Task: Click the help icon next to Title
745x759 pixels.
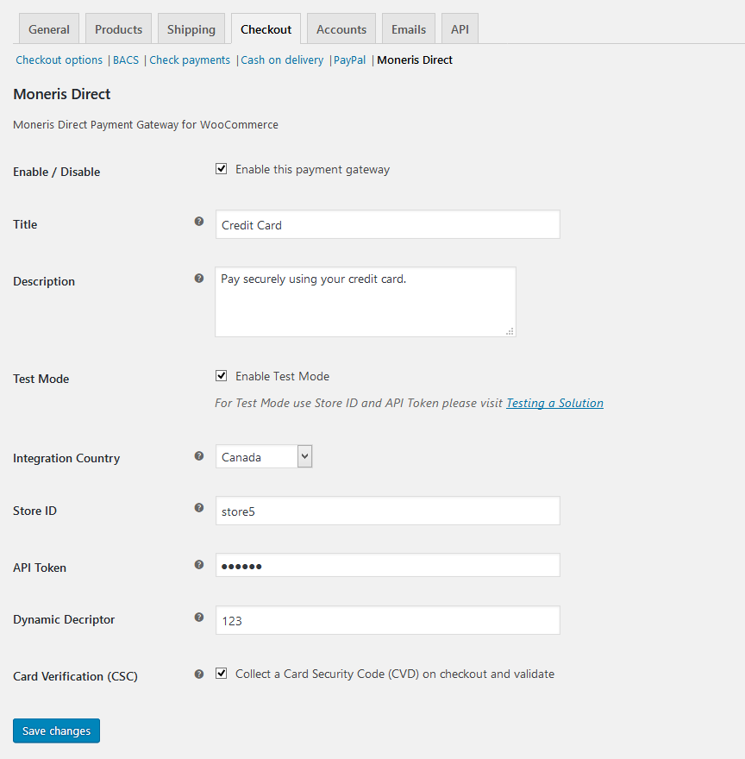Action: point(199,222)
